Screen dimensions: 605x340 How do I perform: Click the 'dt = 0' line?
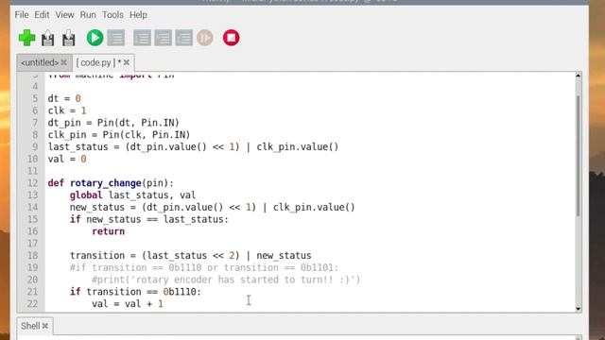(64, 98)
